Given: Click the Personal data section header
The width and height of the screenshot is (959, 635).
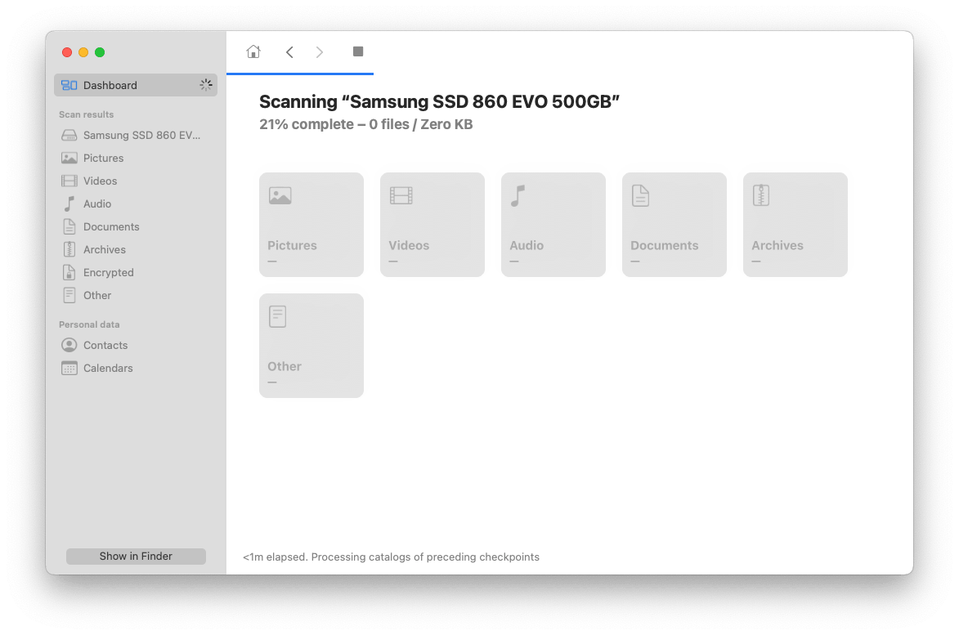Looking at the screenshot, I should pos(89,324).
